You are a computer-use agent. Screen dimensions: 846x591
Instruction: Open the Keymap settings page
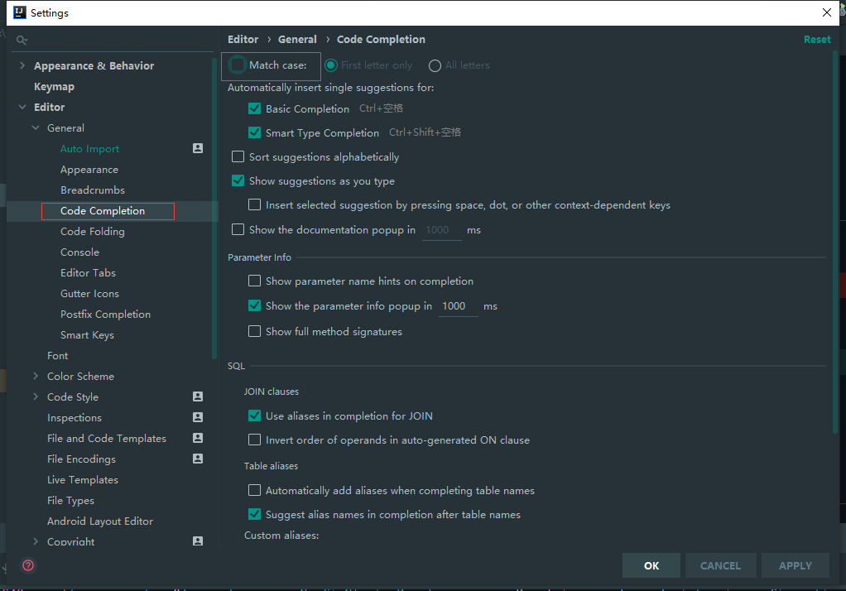(x=54, y=86)
